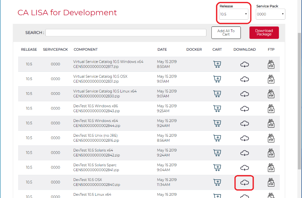Image resolution: width=302 pixels, height=198 pixels.
Task: Download Virtual Service Catalog 10.5 Linux x64
Action: [x=245, y=94]
